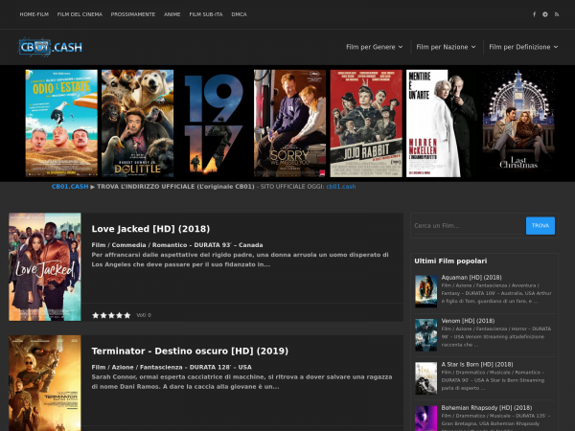Click the CB01.CASH breadcrumb link
Screen dimensions: 575x431
point(70,187)
